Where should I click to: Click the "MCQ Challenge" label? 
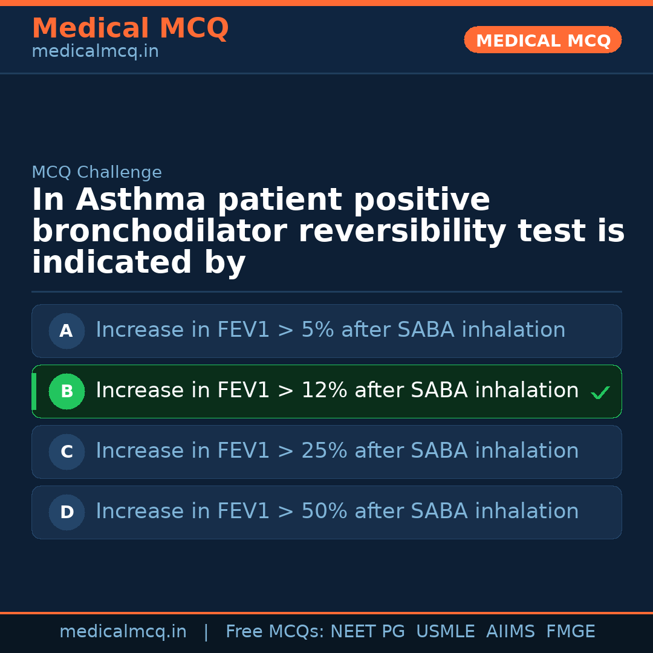pos(97,173)
